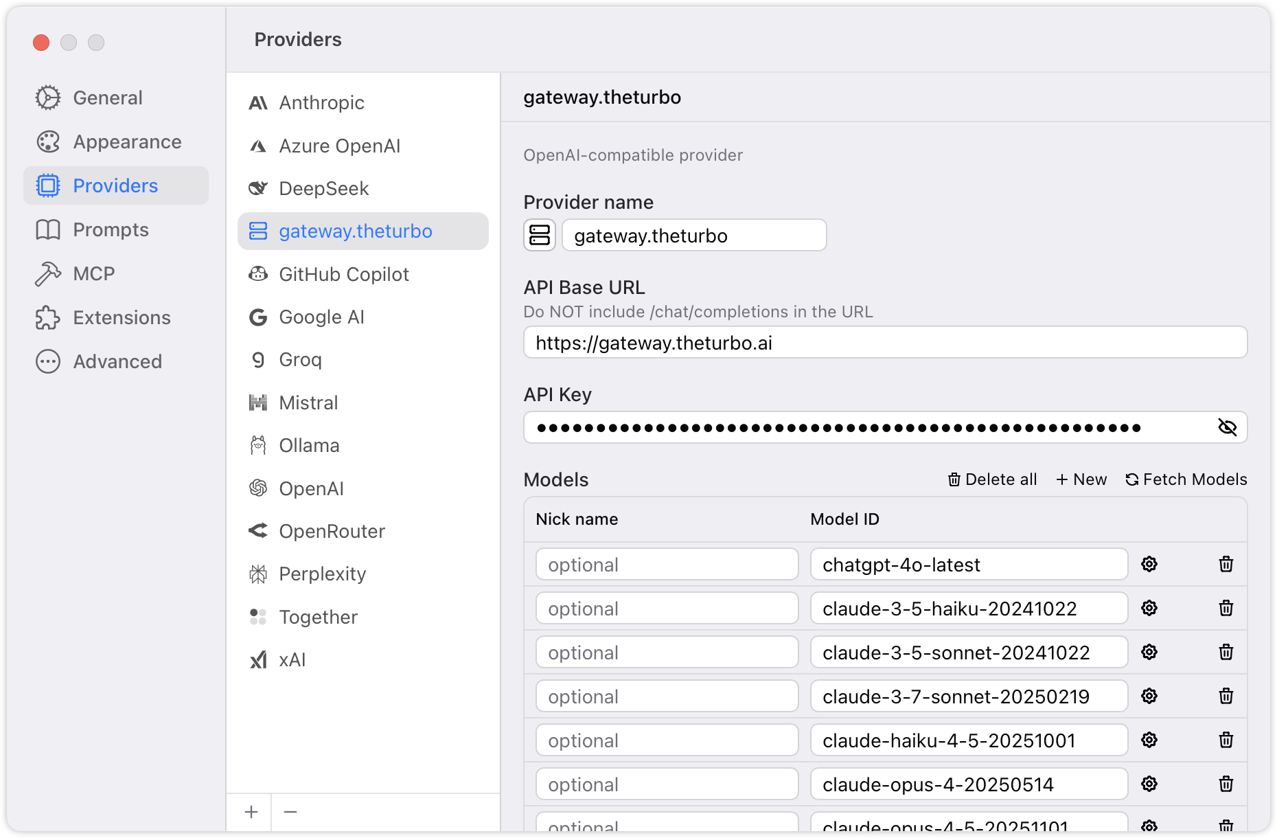This screenshot has height=838, width=1277.
Task: Click the provider icon next to provider name
Action: click(x=540, y=235)
